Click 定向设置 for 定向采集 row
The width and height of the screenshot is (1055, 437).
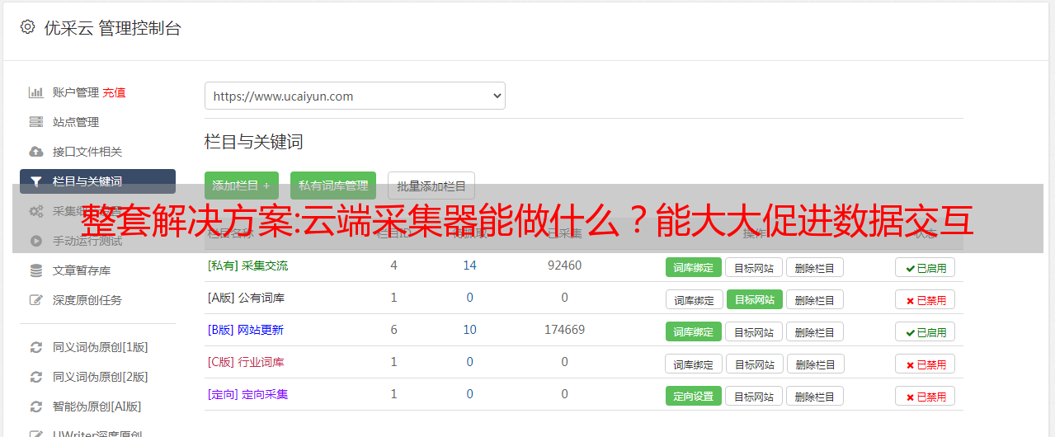[694, 396]
